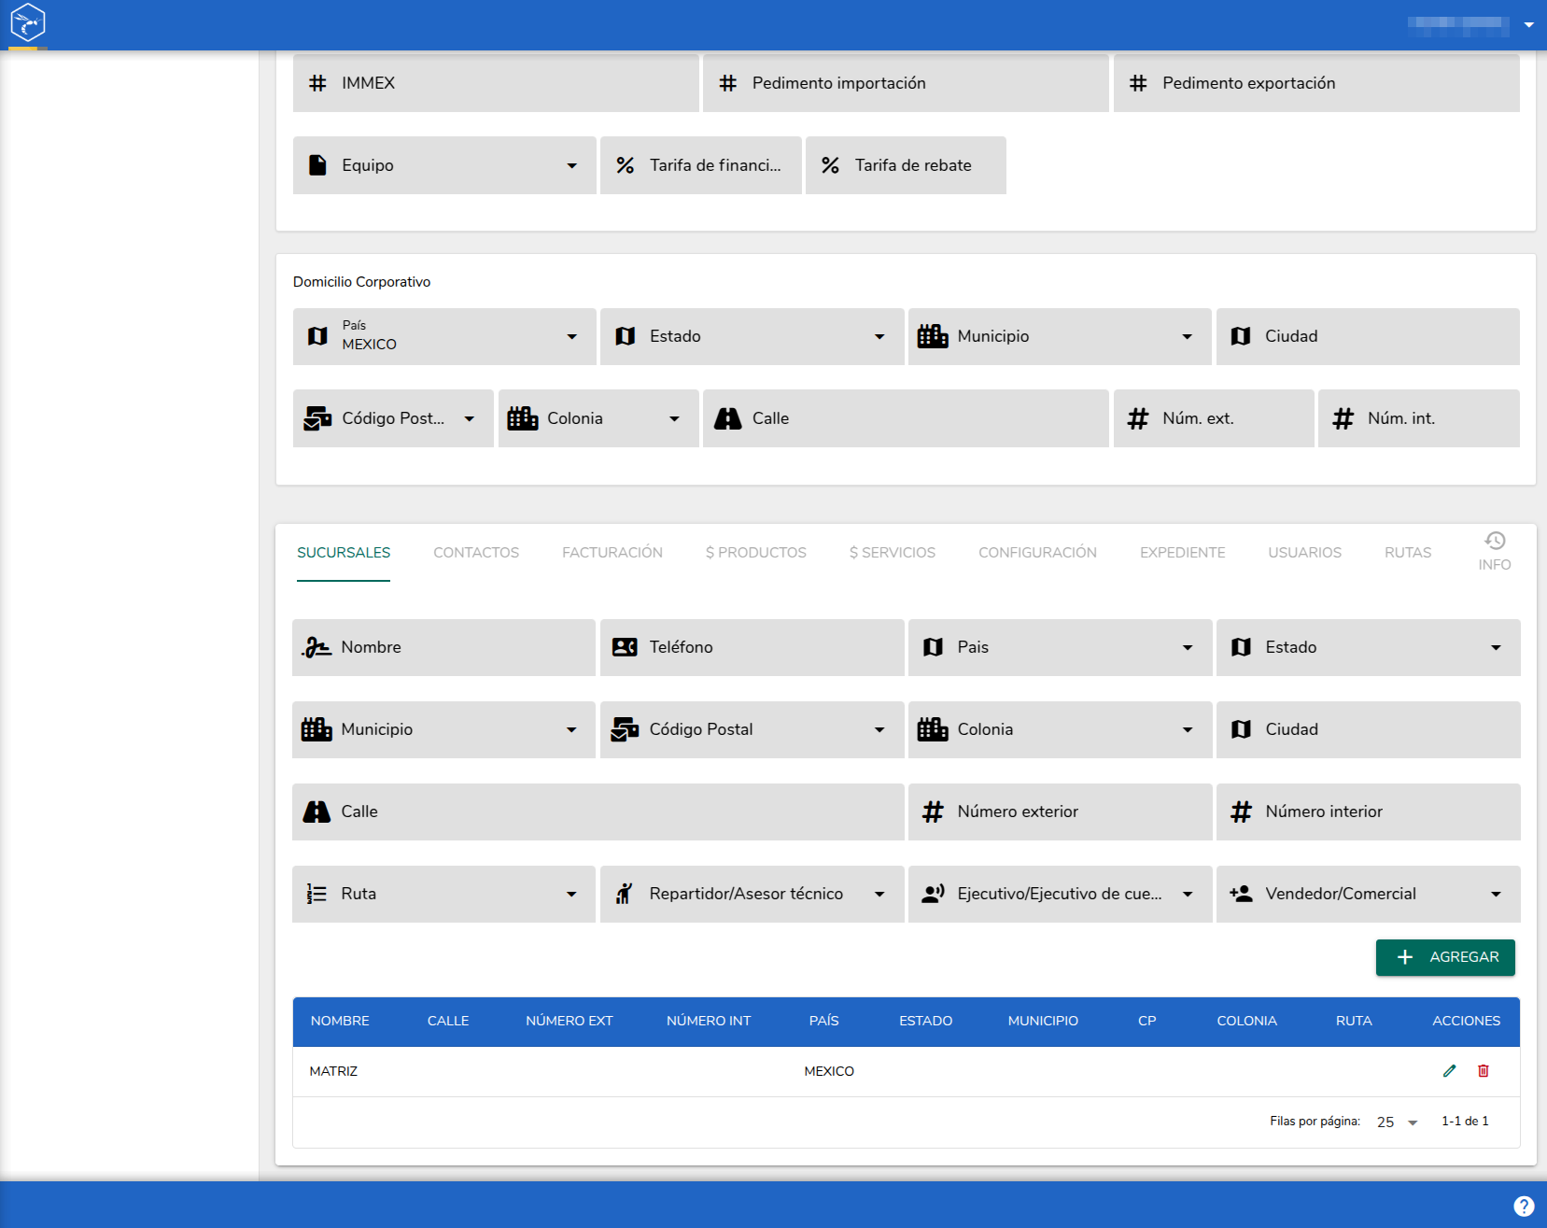This screenshot has height=1228, width=1547.
Task: Open the rows per page selector
Action: coord(1397,1122)
